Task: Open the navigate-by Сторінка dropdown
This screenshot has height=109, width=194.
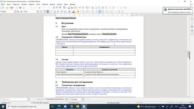Action: (82, 99)
